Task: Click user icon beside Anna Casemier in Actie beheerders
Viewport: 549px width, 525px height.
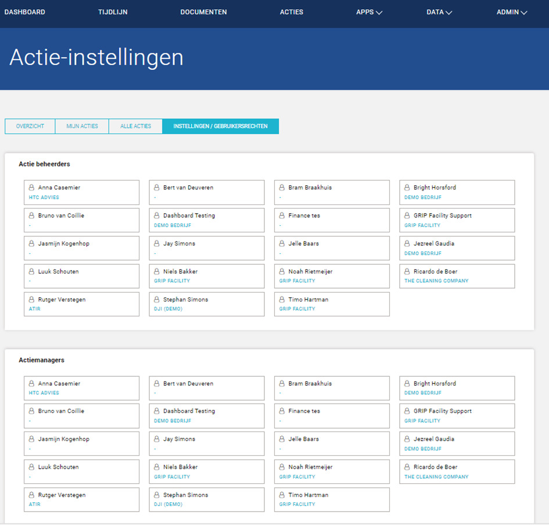Action: tap(31, 188)
